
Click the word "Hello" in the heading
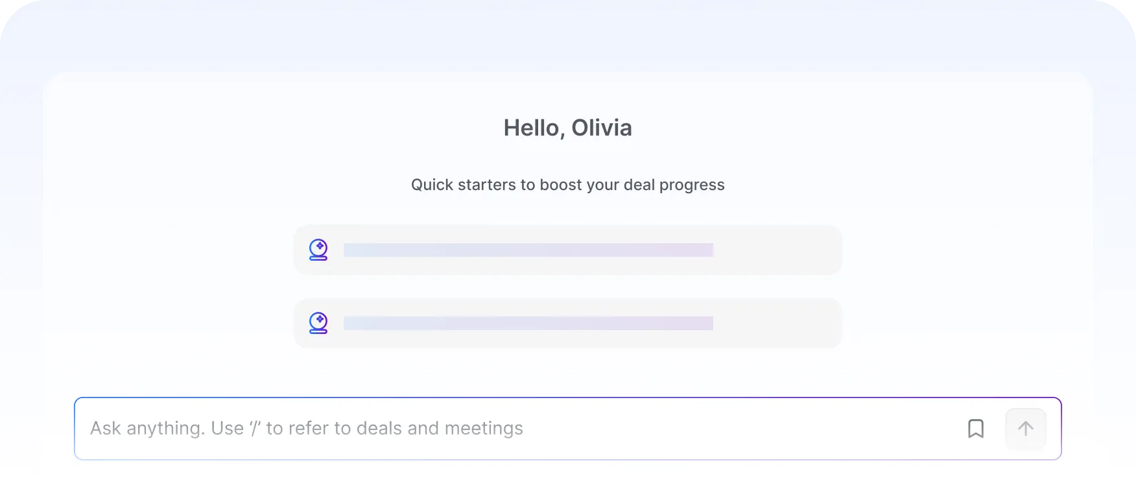click(x=532, y=128)
